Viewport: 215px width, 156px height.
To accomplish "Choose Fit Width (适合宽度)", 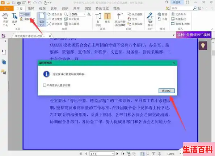I will click(55, 19).
